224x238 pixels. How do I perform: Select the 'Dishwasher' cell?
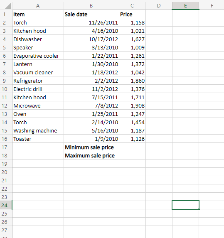(x=38, y=39)
